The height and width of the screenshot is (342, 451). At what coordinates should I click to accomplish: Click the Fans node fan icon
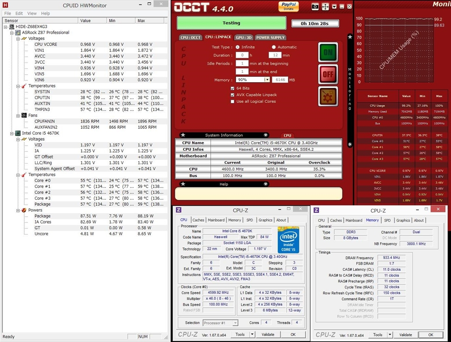click(x=24, y=115)
